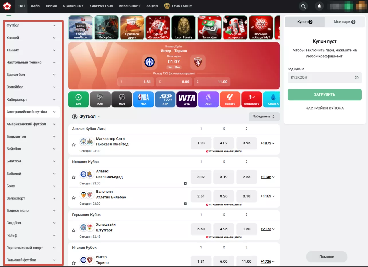Favorite the Manchester City match with star
The image size is (368, 267).
coord(74,145)
